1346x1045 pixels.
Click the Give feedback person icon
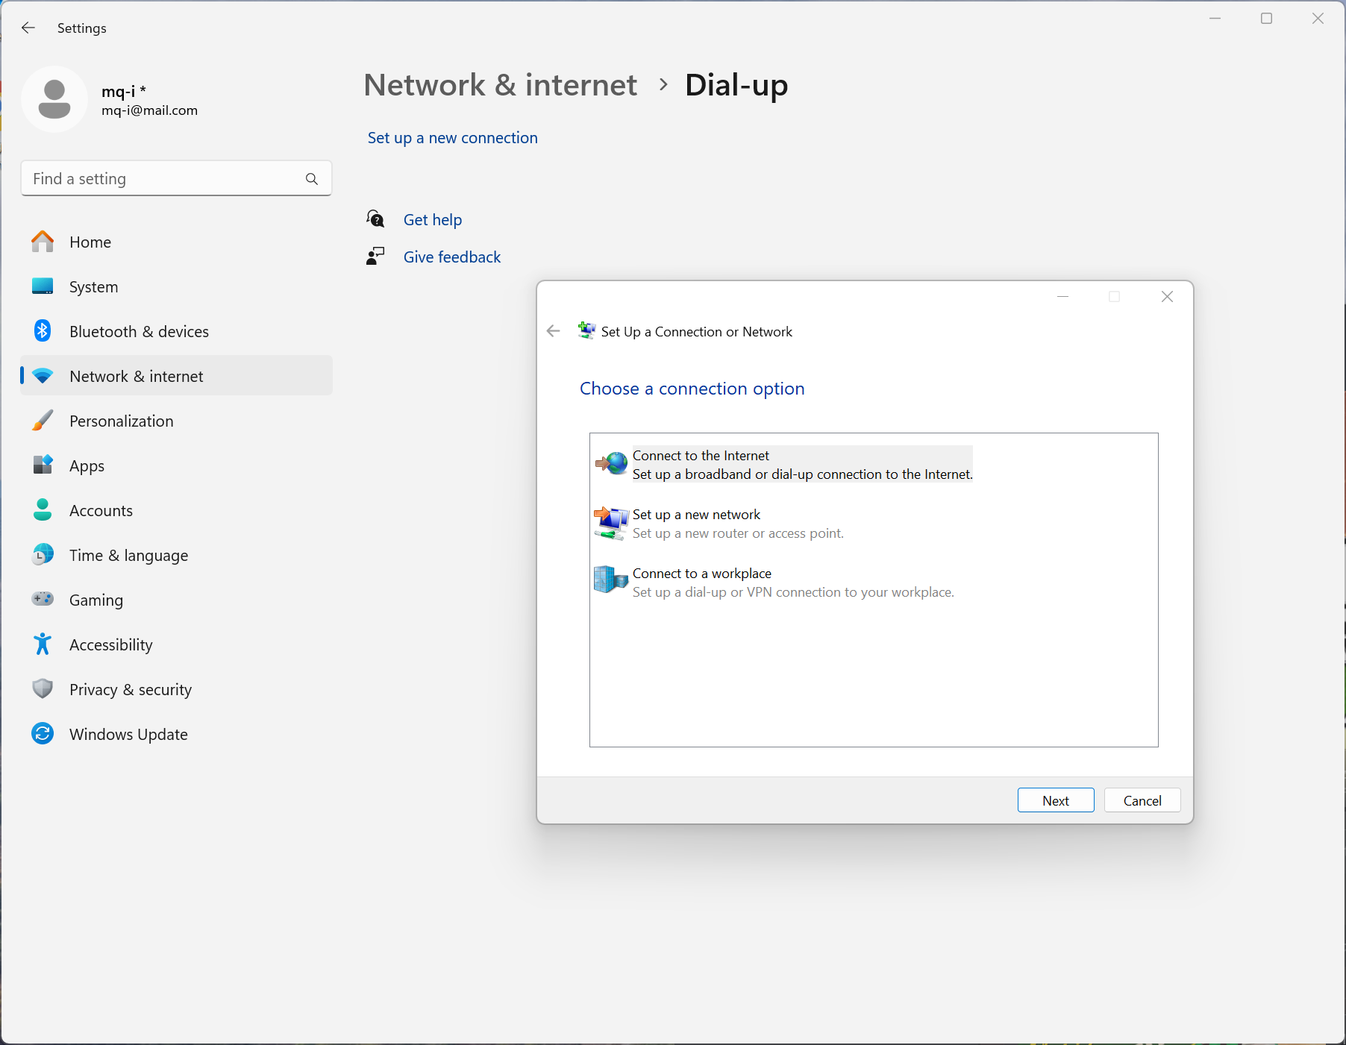point(375,257)
